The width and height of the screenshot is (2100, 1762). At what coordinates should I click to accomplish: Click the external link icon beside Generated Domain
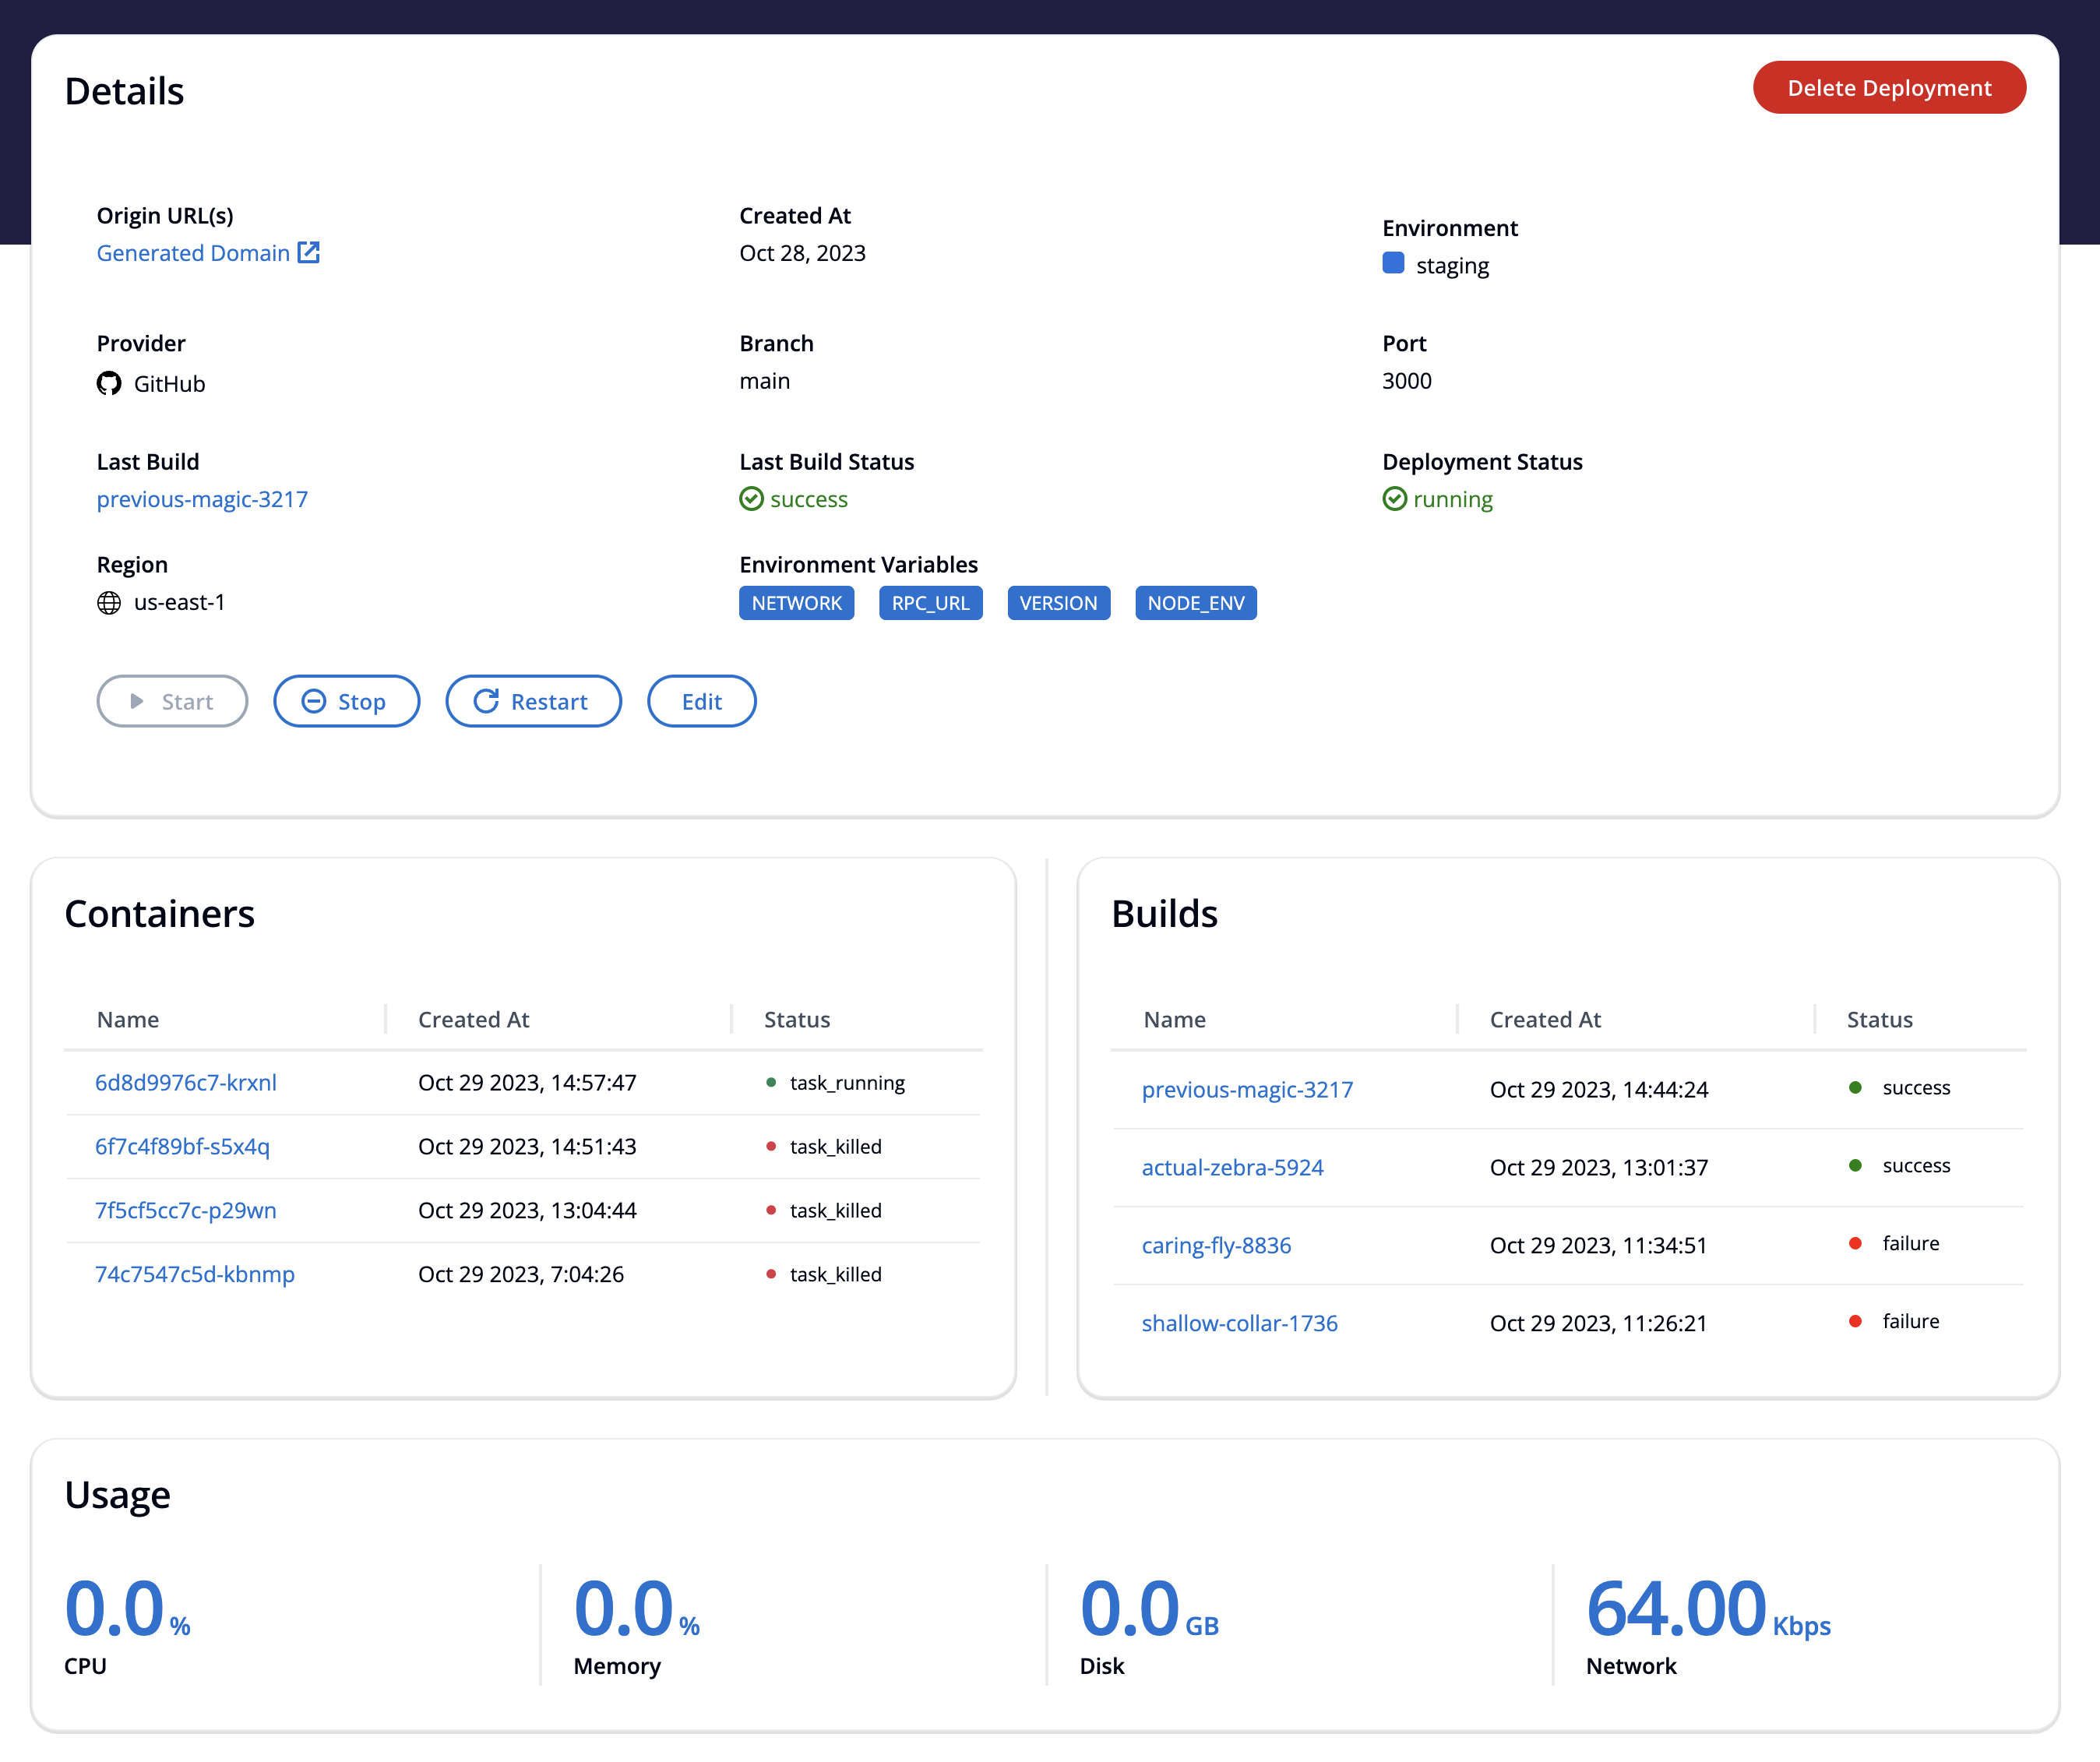click(309, 252)
